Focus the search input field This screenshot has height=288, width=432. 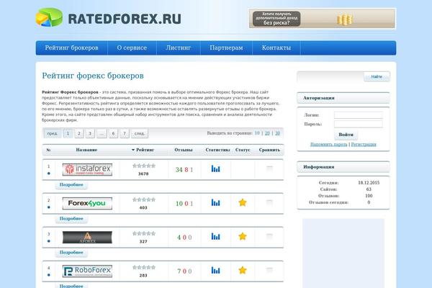pyautogui.click(x=330, y=76)
